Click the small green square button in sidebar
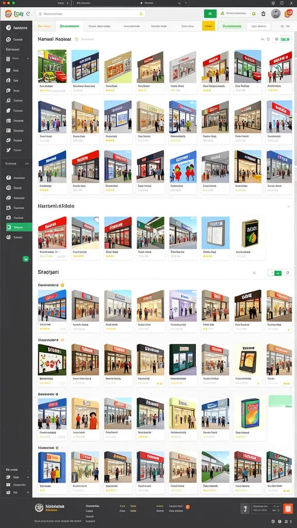297x528 pixels. pos(26,259)
